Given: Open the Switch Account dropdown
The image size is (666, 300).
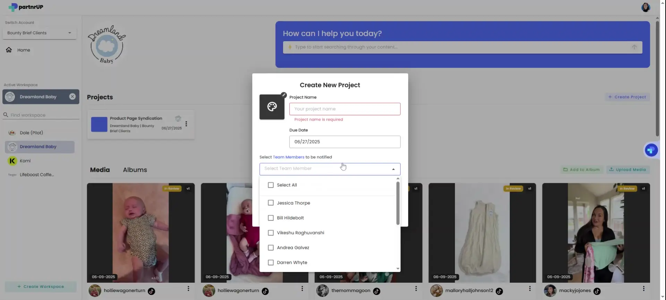Looking at the screenshot, I should pyautogui.click(x=39, y=33).
